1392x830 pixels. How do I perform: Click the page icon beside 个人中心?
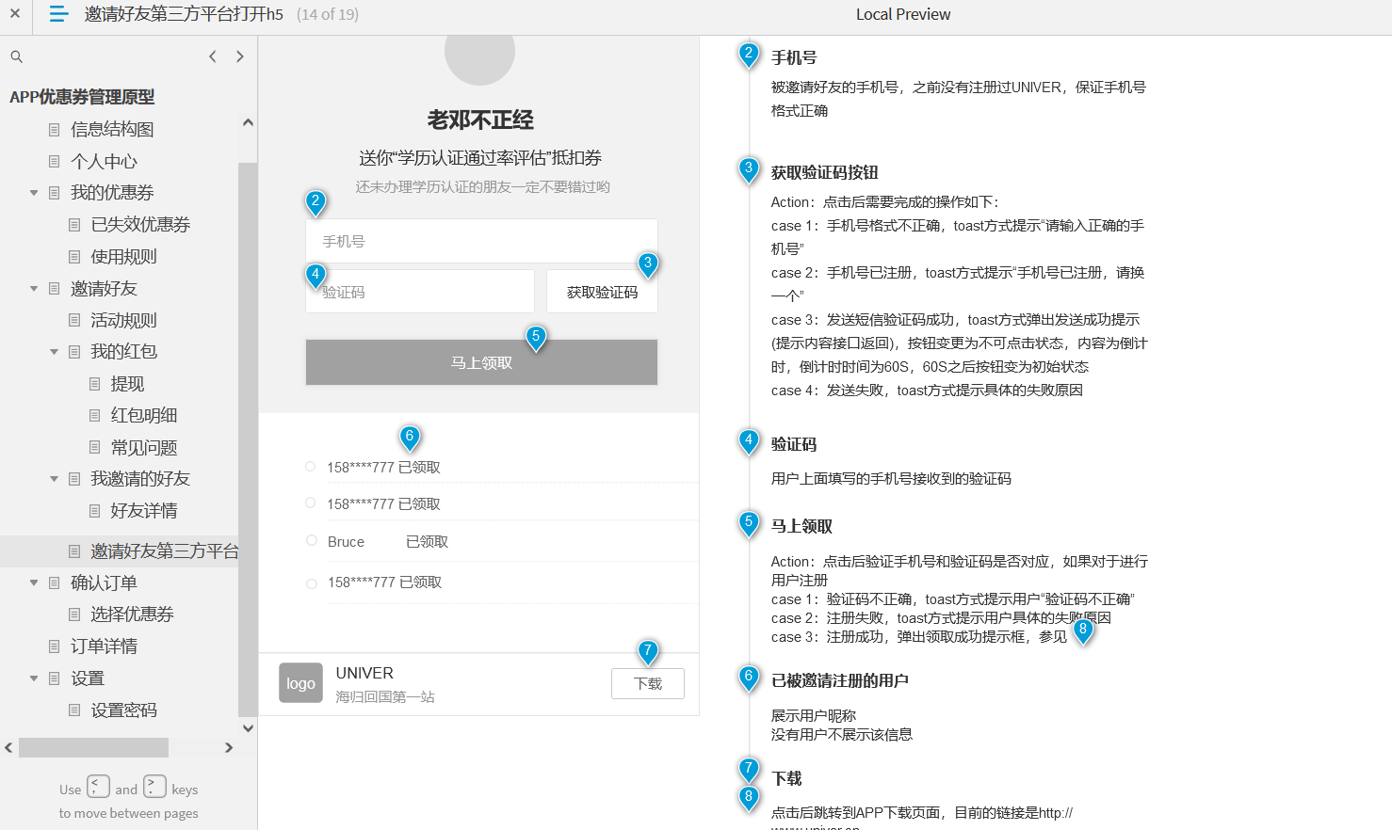(x=54, y=162)
